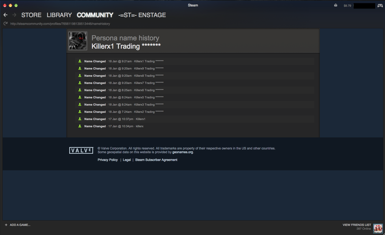Image resolution: width=385 pixels, height=235 pixels.
Task: Click the green person icon beside Killerx9 entry
Action: pyautogui.click(x=80, y=68)
